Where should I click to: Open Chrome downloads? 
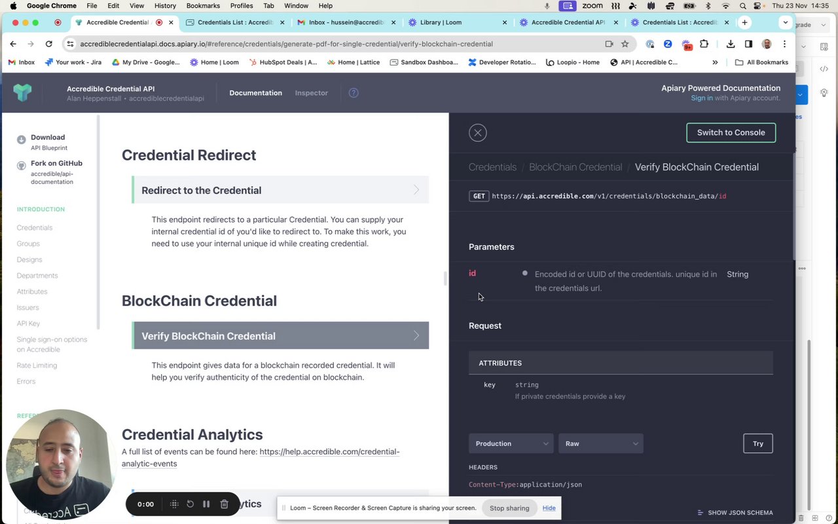731,44
